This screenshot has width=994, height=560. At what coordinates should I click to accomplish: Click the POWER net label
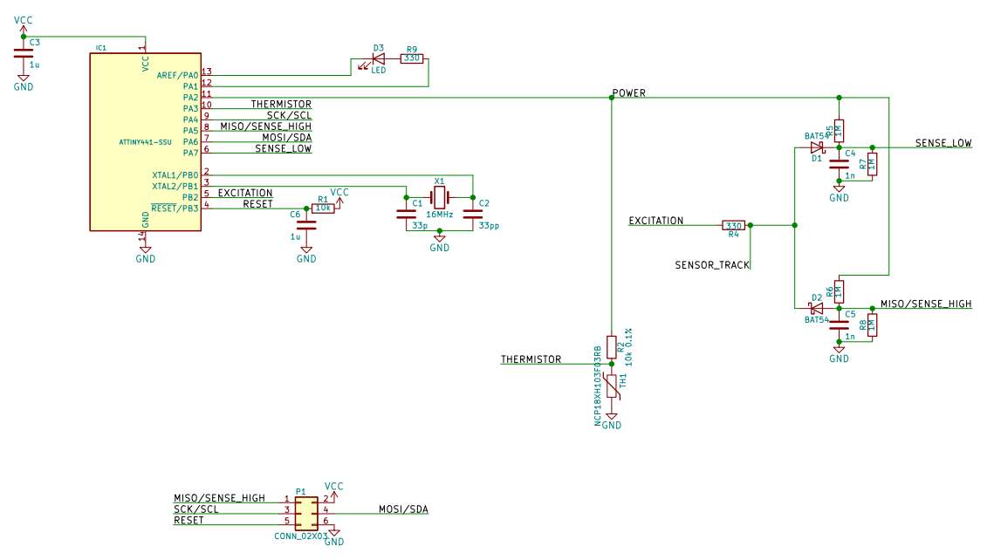[629, 92]
